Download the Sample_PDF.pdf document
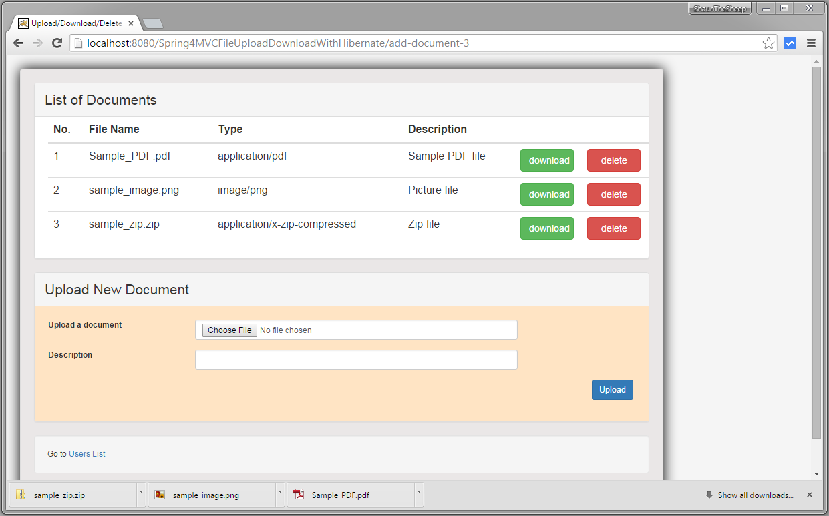Viewport: 829px width, 516px height. coord(546,160)
